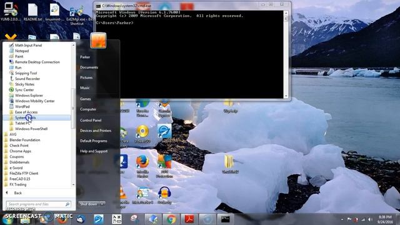
Task: Open Default Programs
Action: click(94, 141)
